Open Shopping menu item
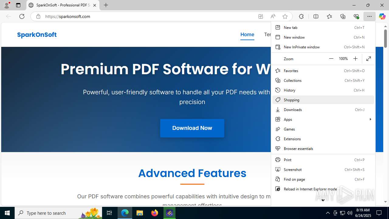Image resolution: width=389 pixels, height=219 pixels. 323,100
